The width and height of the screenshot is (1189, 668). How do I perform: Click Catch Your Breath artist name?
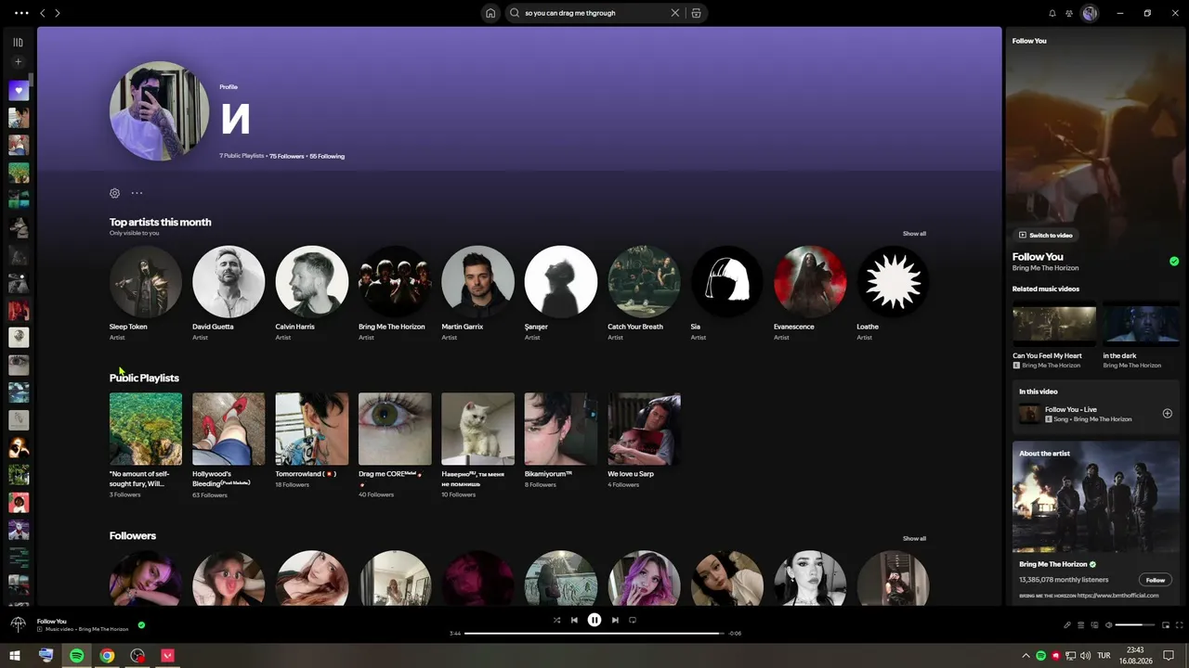click(635, 327)
